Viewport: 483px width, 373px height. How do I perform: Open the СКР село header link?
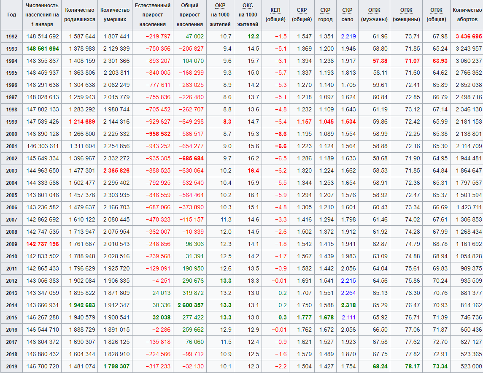click(x=347, y=10)
